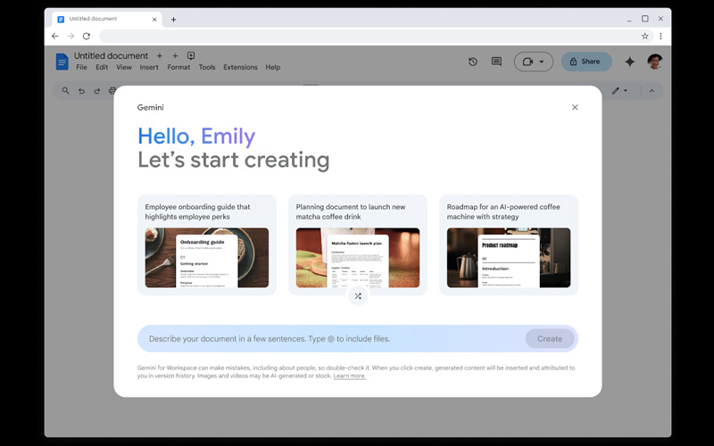Open the account profile avatar

coord(655,62)
